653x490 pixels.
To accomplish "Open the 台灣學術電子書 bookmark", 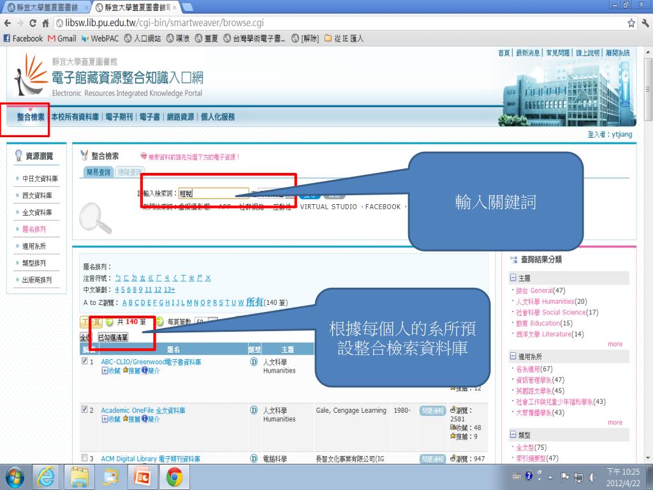I will [x=254, y=38].
